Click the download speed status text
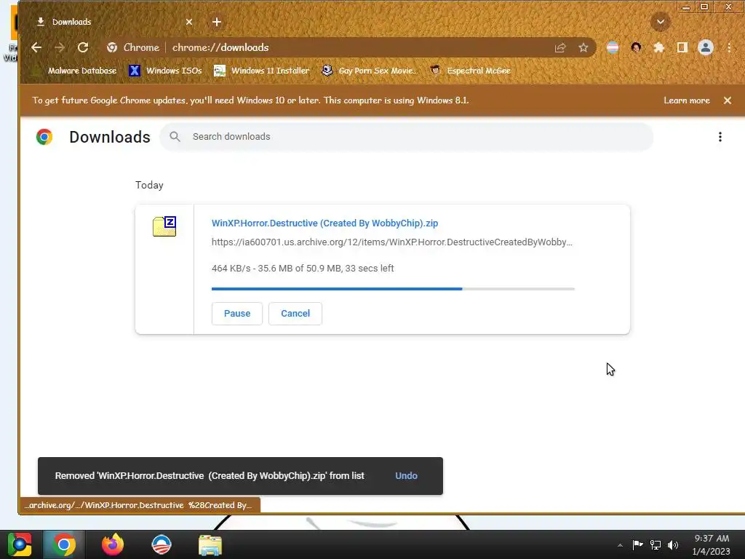 [303, 269]
